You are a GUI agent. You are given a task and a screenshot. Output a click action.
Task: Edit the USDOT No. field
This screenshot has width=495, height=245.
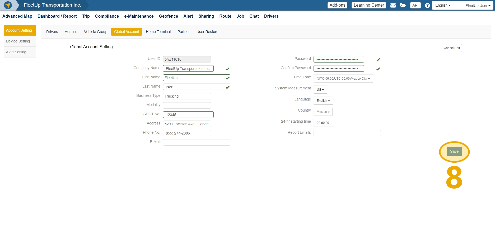coord(188,115)
